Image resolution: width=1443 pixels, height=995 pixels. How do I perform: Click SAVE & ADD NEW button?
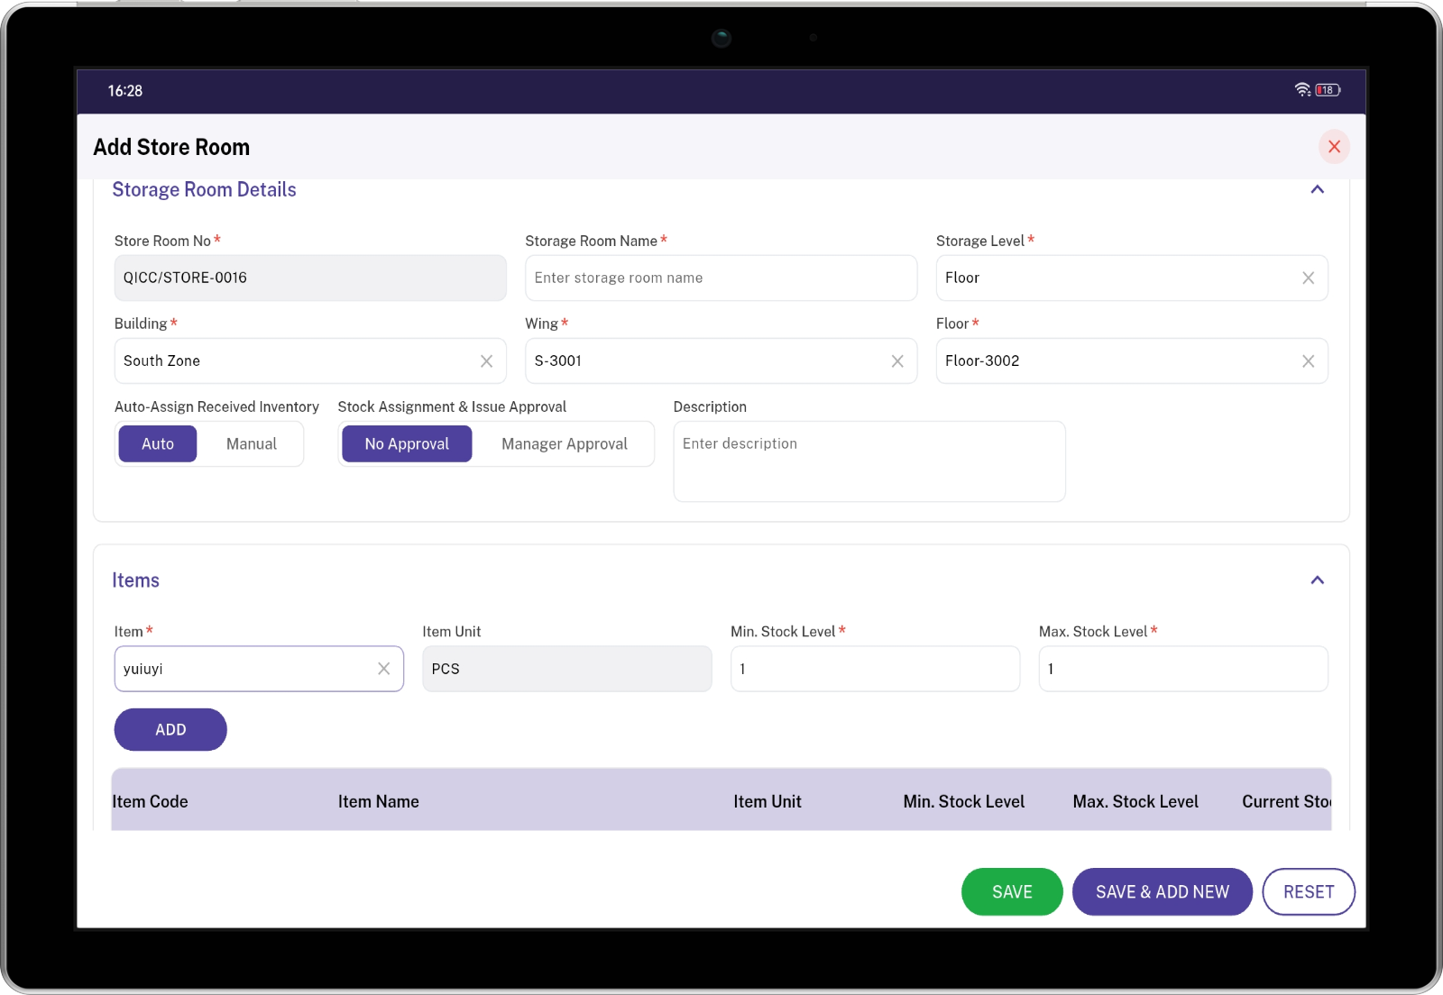pyautogui.click(x=1163, y=892)
